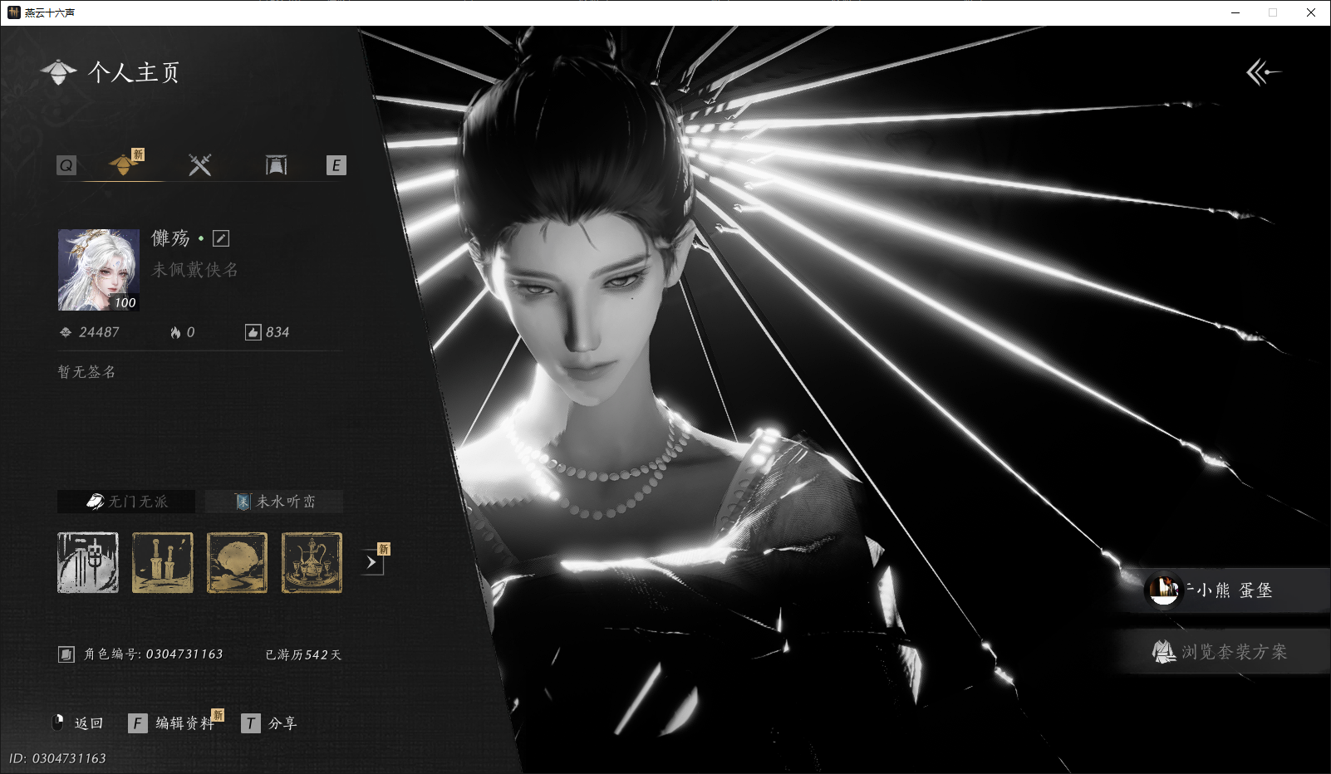Viewport: 1331px width, 774px height.
Task: Expand more badges with the arrow
Action: (x=371, y=562)
